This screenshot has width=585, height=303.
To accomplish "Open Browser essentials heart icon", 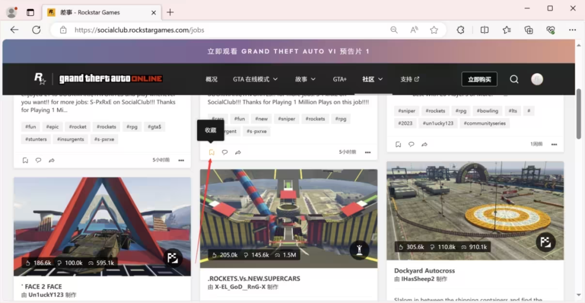I will pyautogui.click(x=551, y=30).
